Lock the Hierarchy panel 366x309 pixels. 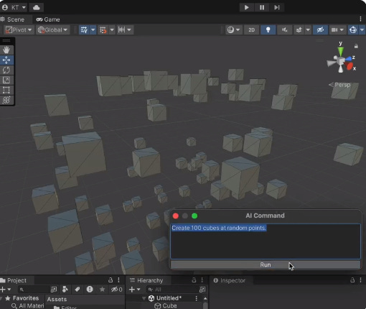coord(194,280)
